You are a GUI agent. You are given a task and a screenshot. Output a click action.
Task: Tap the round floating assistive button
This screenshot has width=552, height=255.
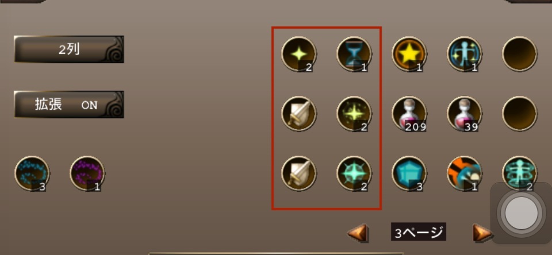coord(522,213)
